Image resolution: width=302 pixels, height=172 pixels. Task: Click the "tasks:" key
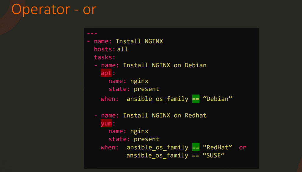click(104, 57)
